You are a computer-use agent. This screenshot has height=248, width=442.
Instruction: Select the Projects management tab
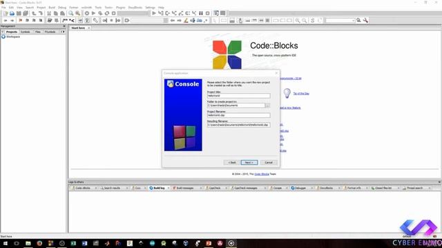12,32
